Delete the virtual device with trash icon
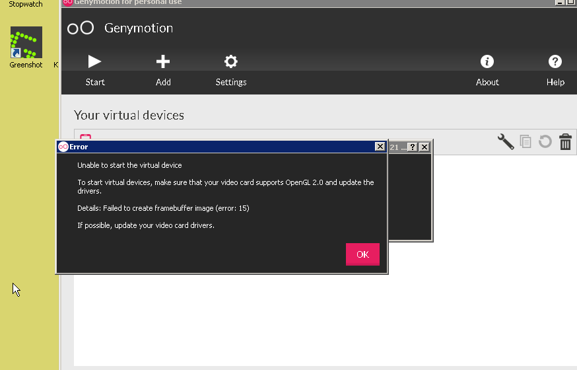577x370 pixels. click(565, 142)
